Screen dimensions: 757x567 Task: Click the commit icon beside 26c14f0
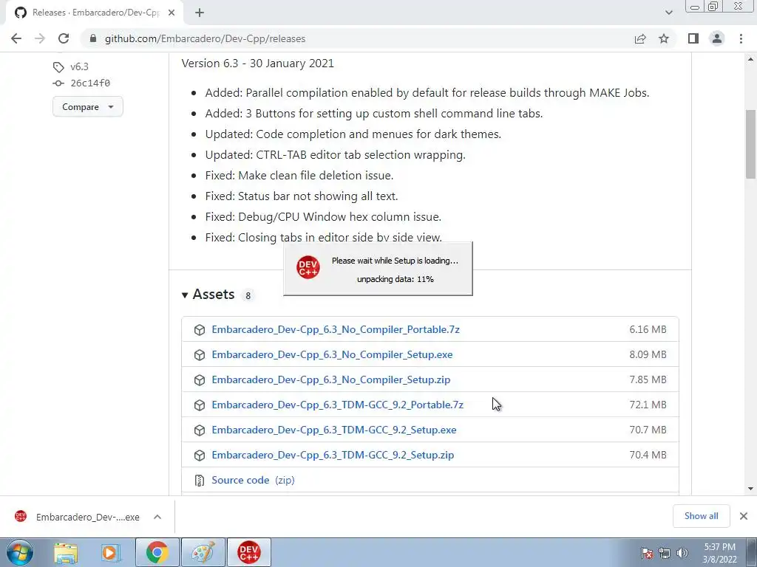click(58, 83)
